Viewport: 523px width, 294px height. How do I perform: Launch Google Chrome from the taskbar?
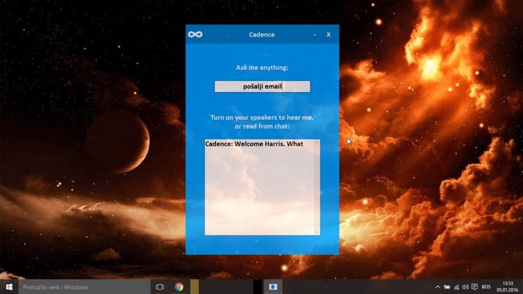click(x=179, y=287)
